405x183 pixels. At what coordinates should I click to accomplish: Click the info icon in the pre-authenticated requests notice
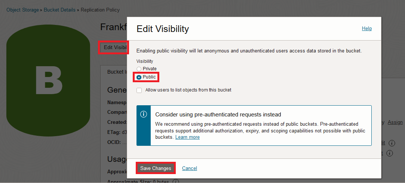144,114
